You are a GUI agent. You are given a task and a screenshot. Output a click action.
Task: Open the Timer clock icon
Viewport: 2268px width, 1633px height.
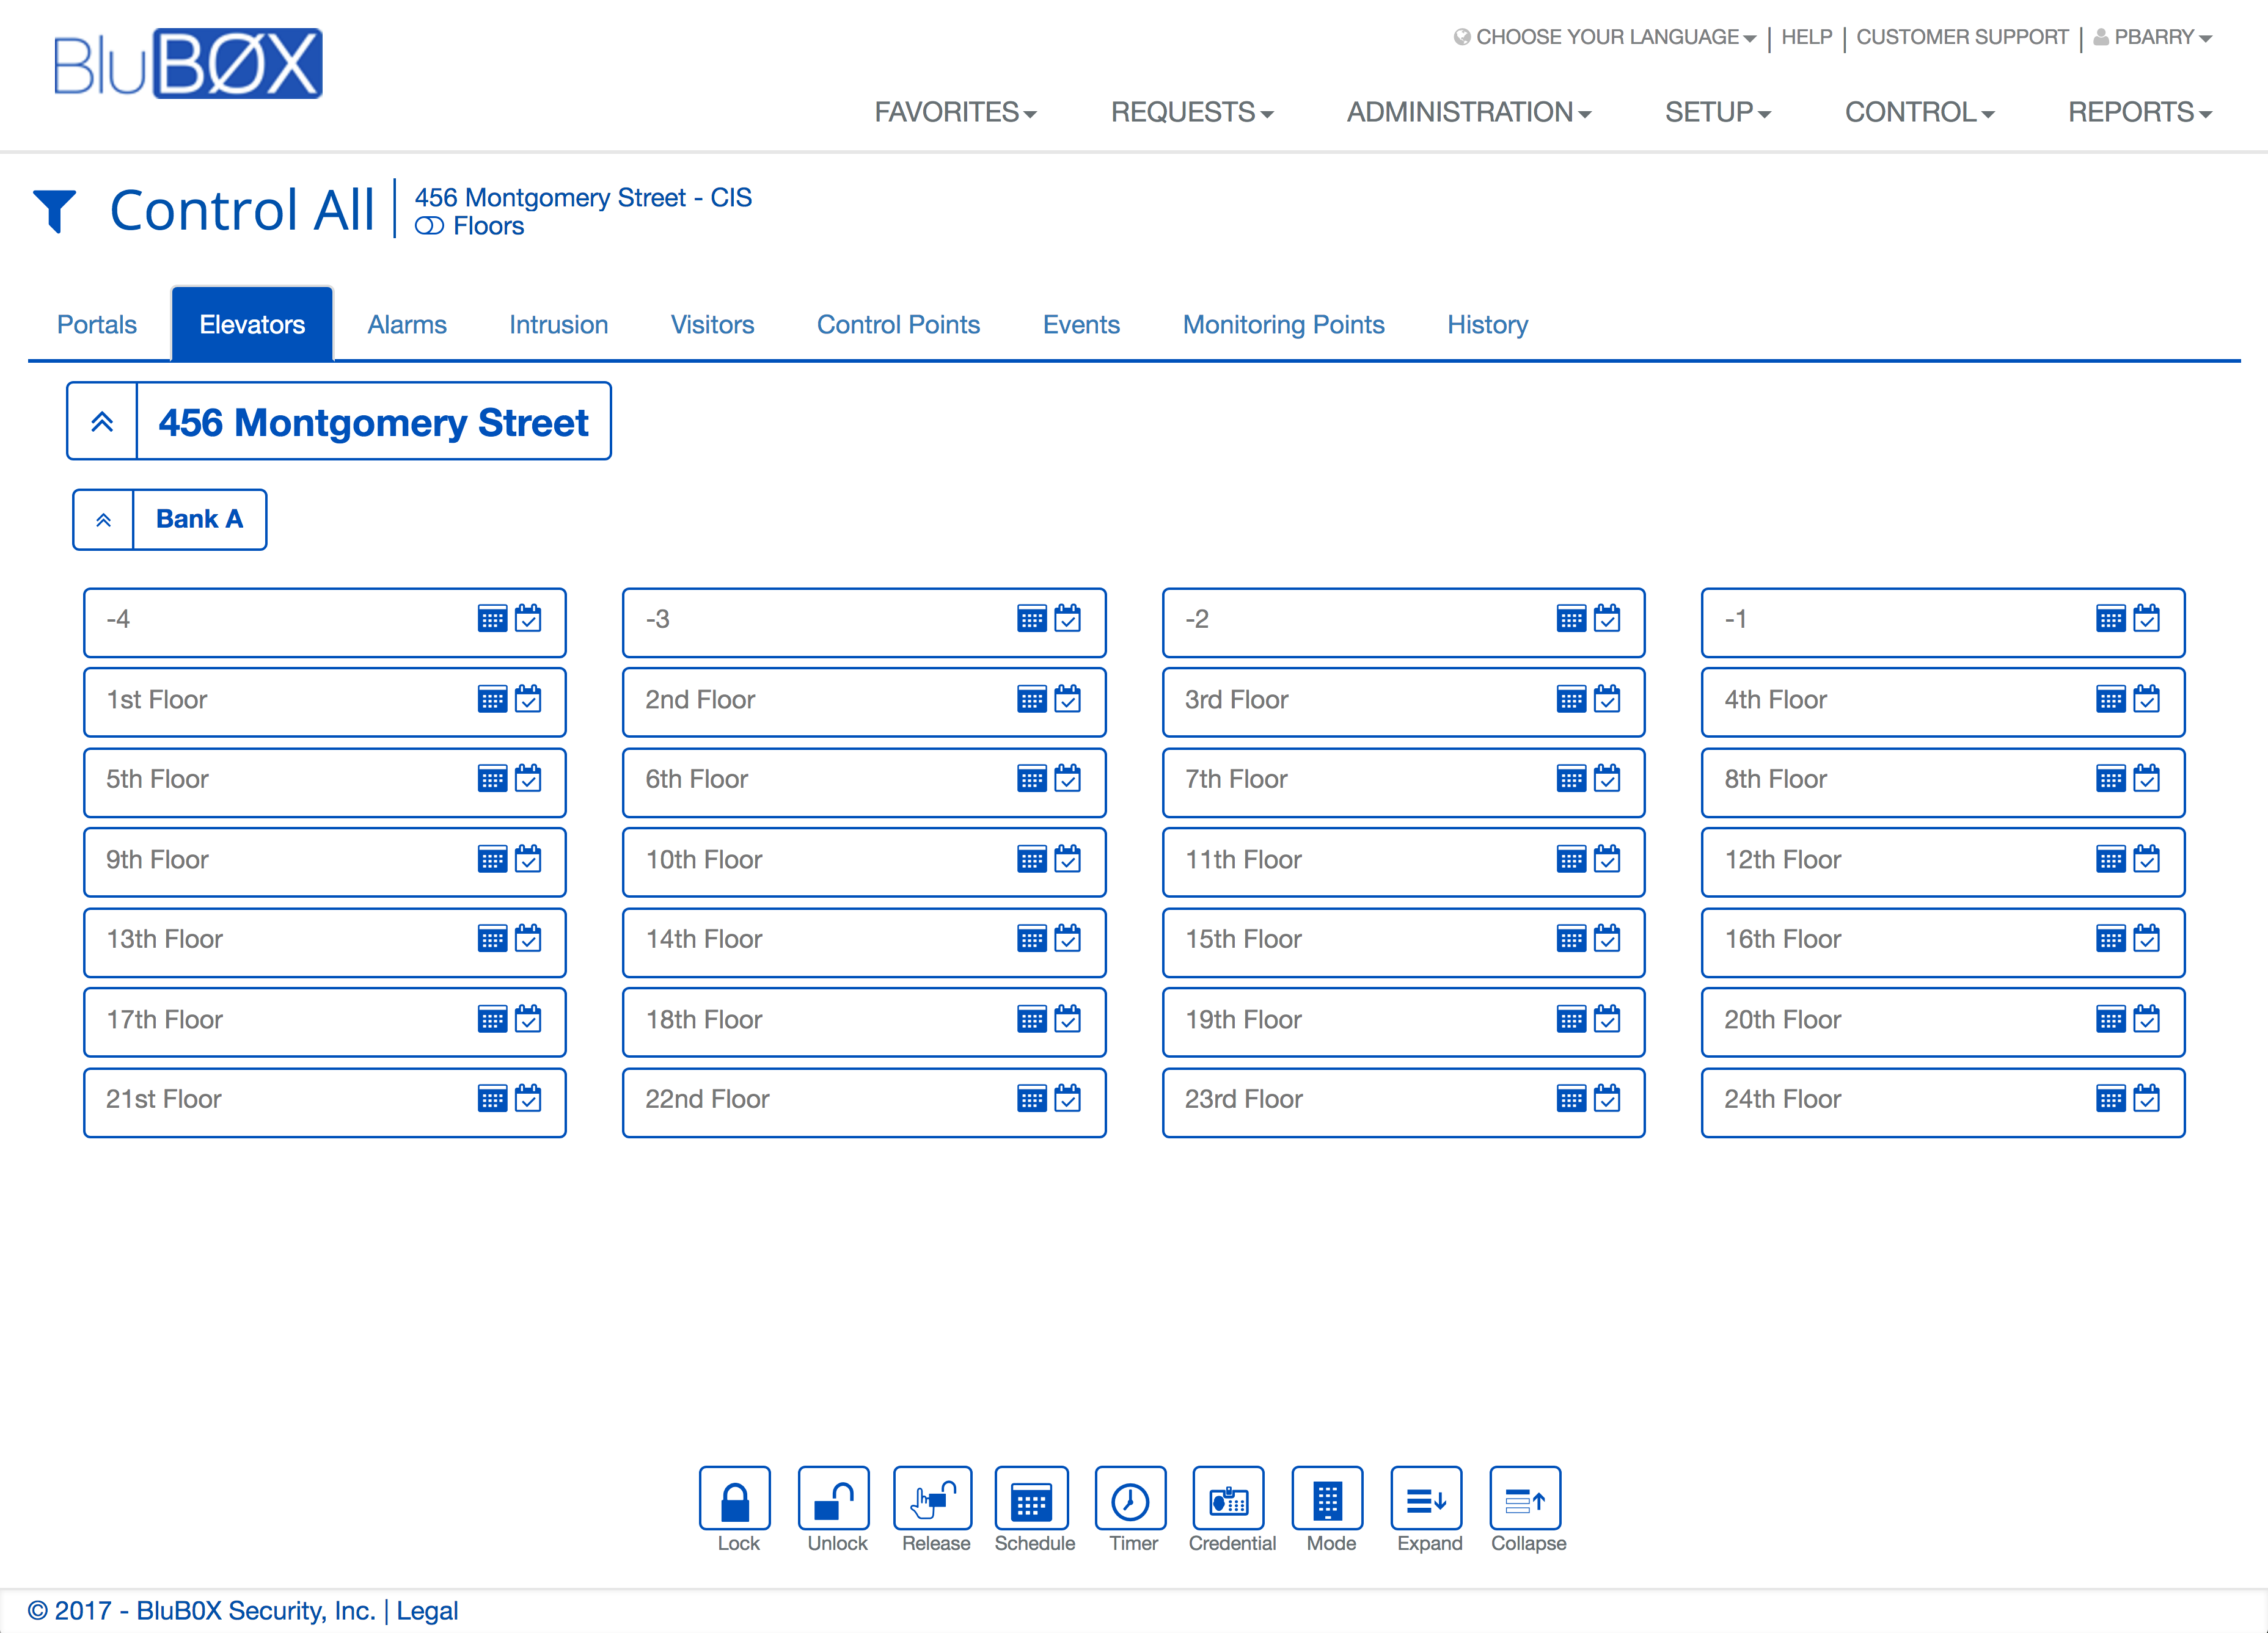pos(1130,1499)
